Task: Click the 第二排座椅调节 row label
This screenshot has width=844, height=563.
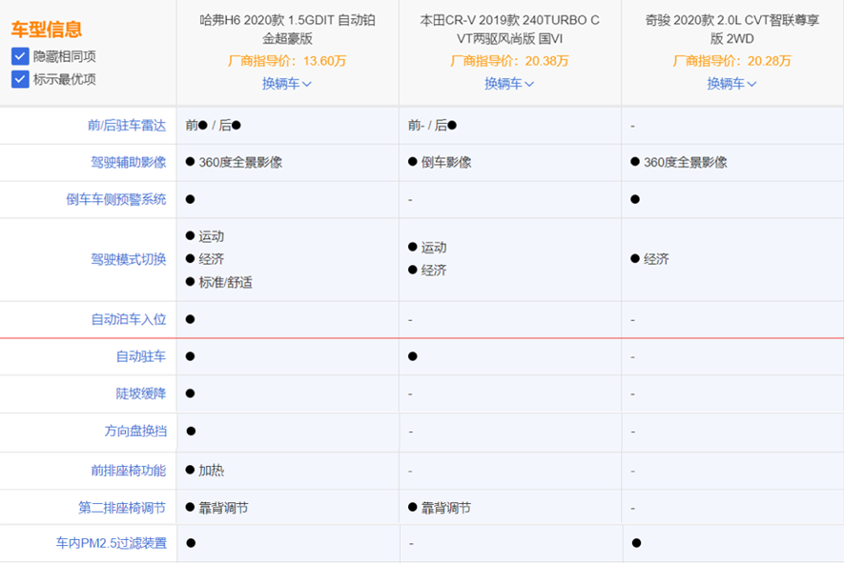Action: click(x=122, y=508)
